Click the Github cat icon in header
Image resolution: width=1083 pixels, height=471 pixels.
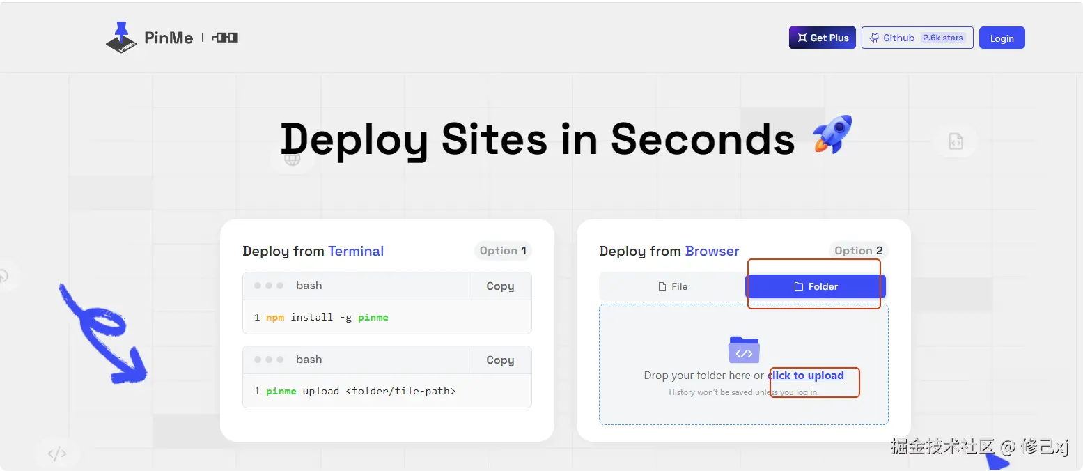coord(874,38)
